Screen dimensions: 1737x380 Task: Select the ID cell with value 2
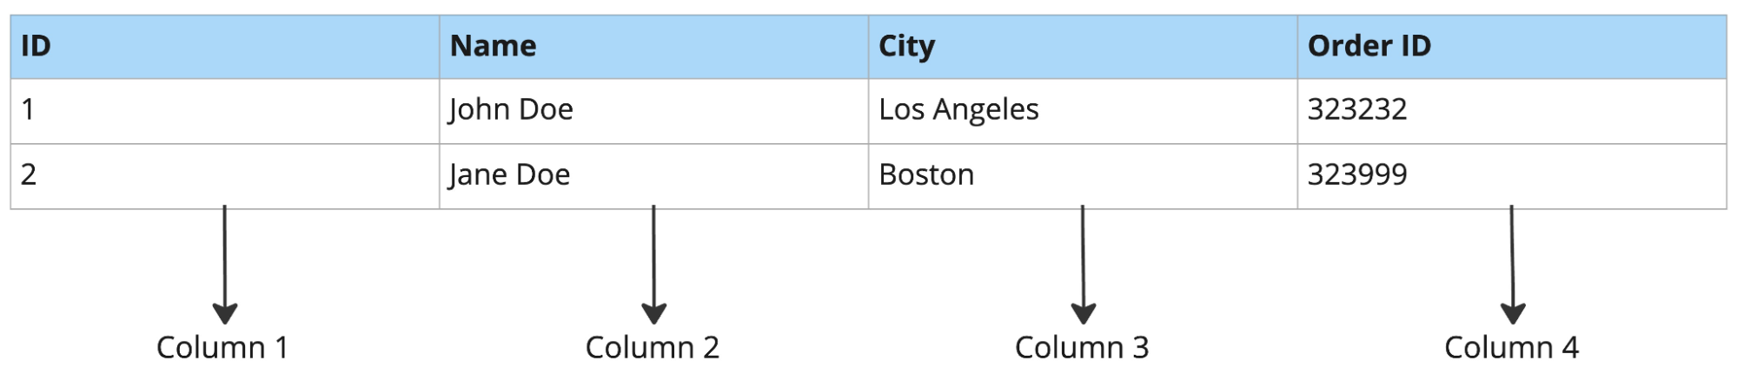(224, 175)
